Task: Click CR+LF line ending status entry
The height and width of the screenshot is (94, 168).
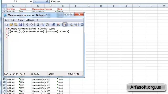Action: [71, 74]
